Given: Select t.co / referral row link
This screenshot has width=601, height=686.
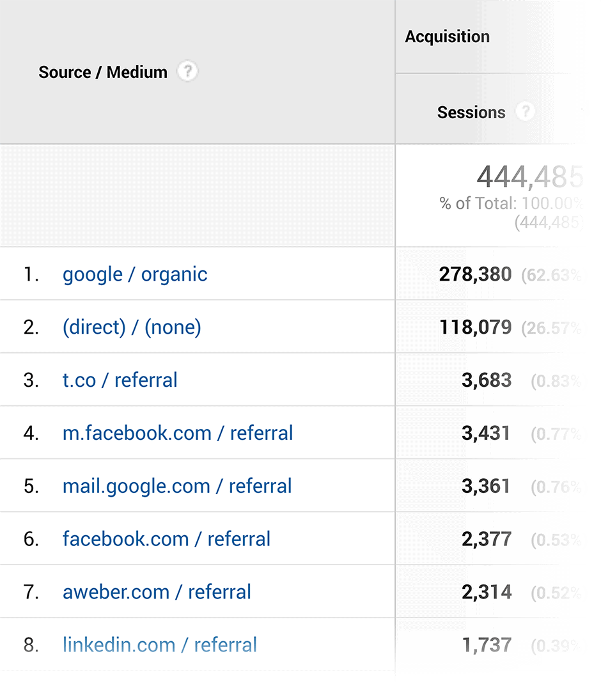Looking at the screenshot, I should 120,380.
